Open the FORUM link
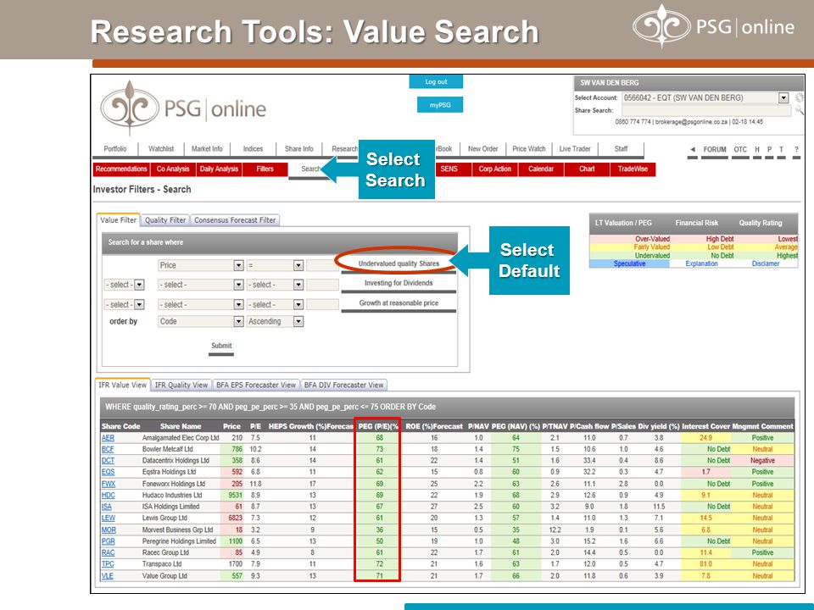814x610 pixels. coord(715,149)
